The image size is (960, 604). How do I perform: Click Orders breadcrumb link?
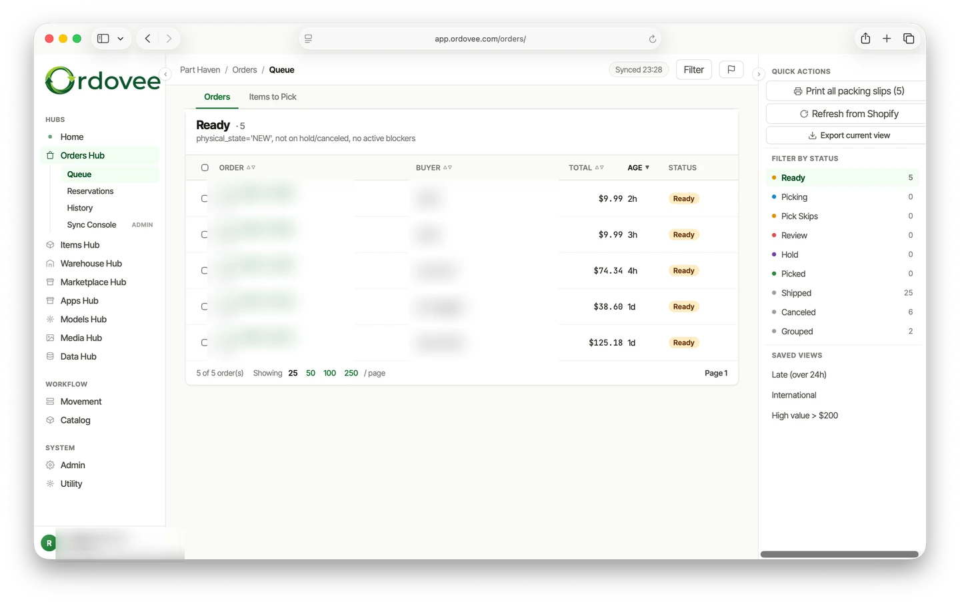[245, 70]
